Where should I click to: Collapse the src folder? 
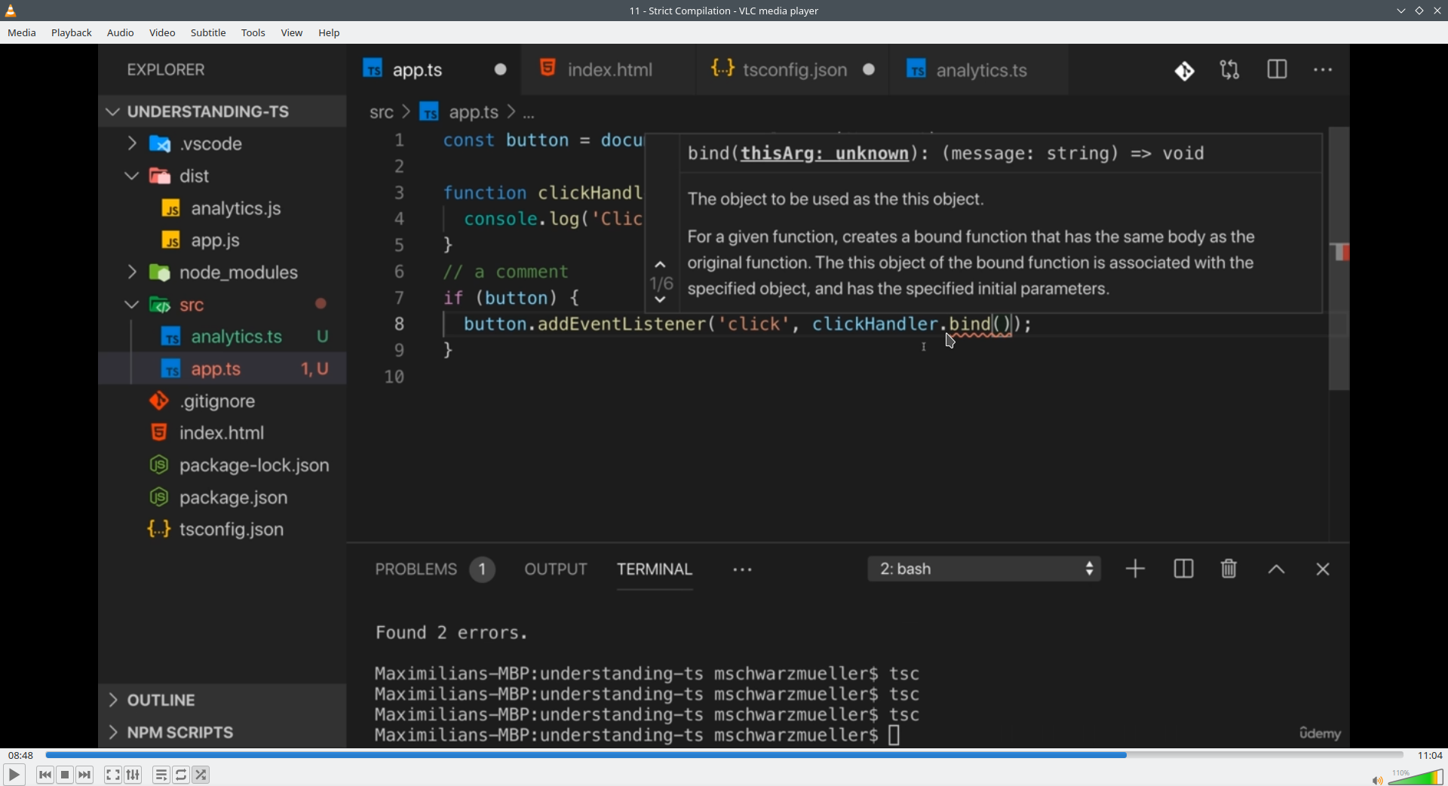[222, 305]
